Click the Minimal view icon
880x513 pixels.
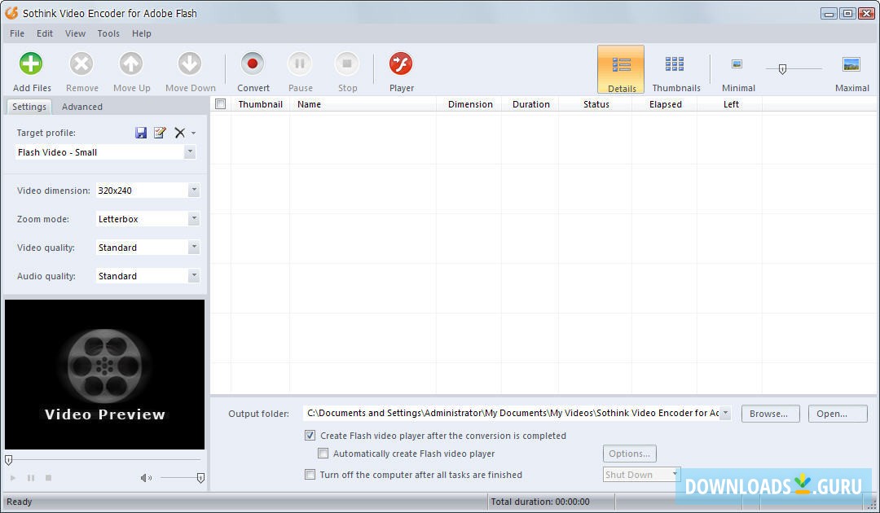click(737, 63)
